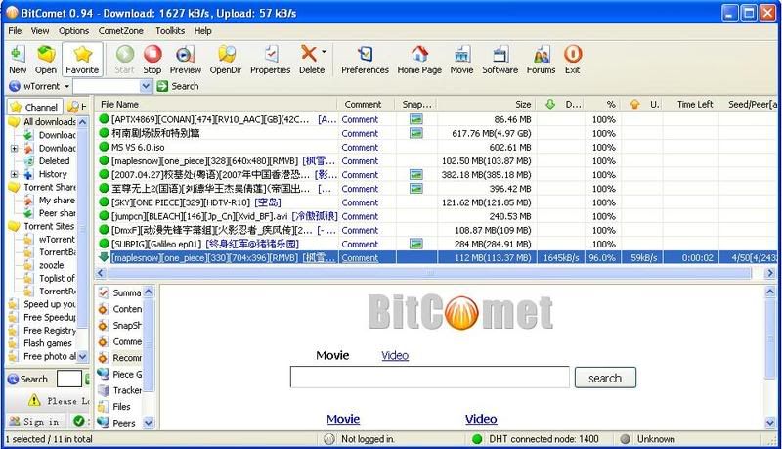Click Comment link for SKY ONE PIECE 329 row
The height and width of the screenshot is (449, 782).
pos(360,202)
